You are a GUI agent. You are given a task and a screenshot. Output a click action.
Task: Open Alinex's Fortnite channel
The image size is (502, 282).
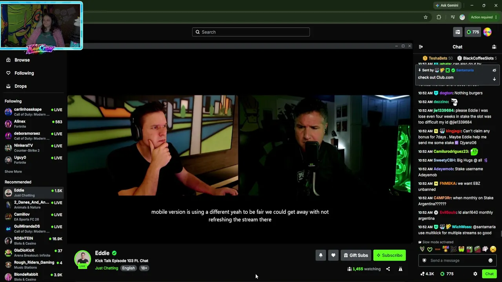tap(33, 124)
